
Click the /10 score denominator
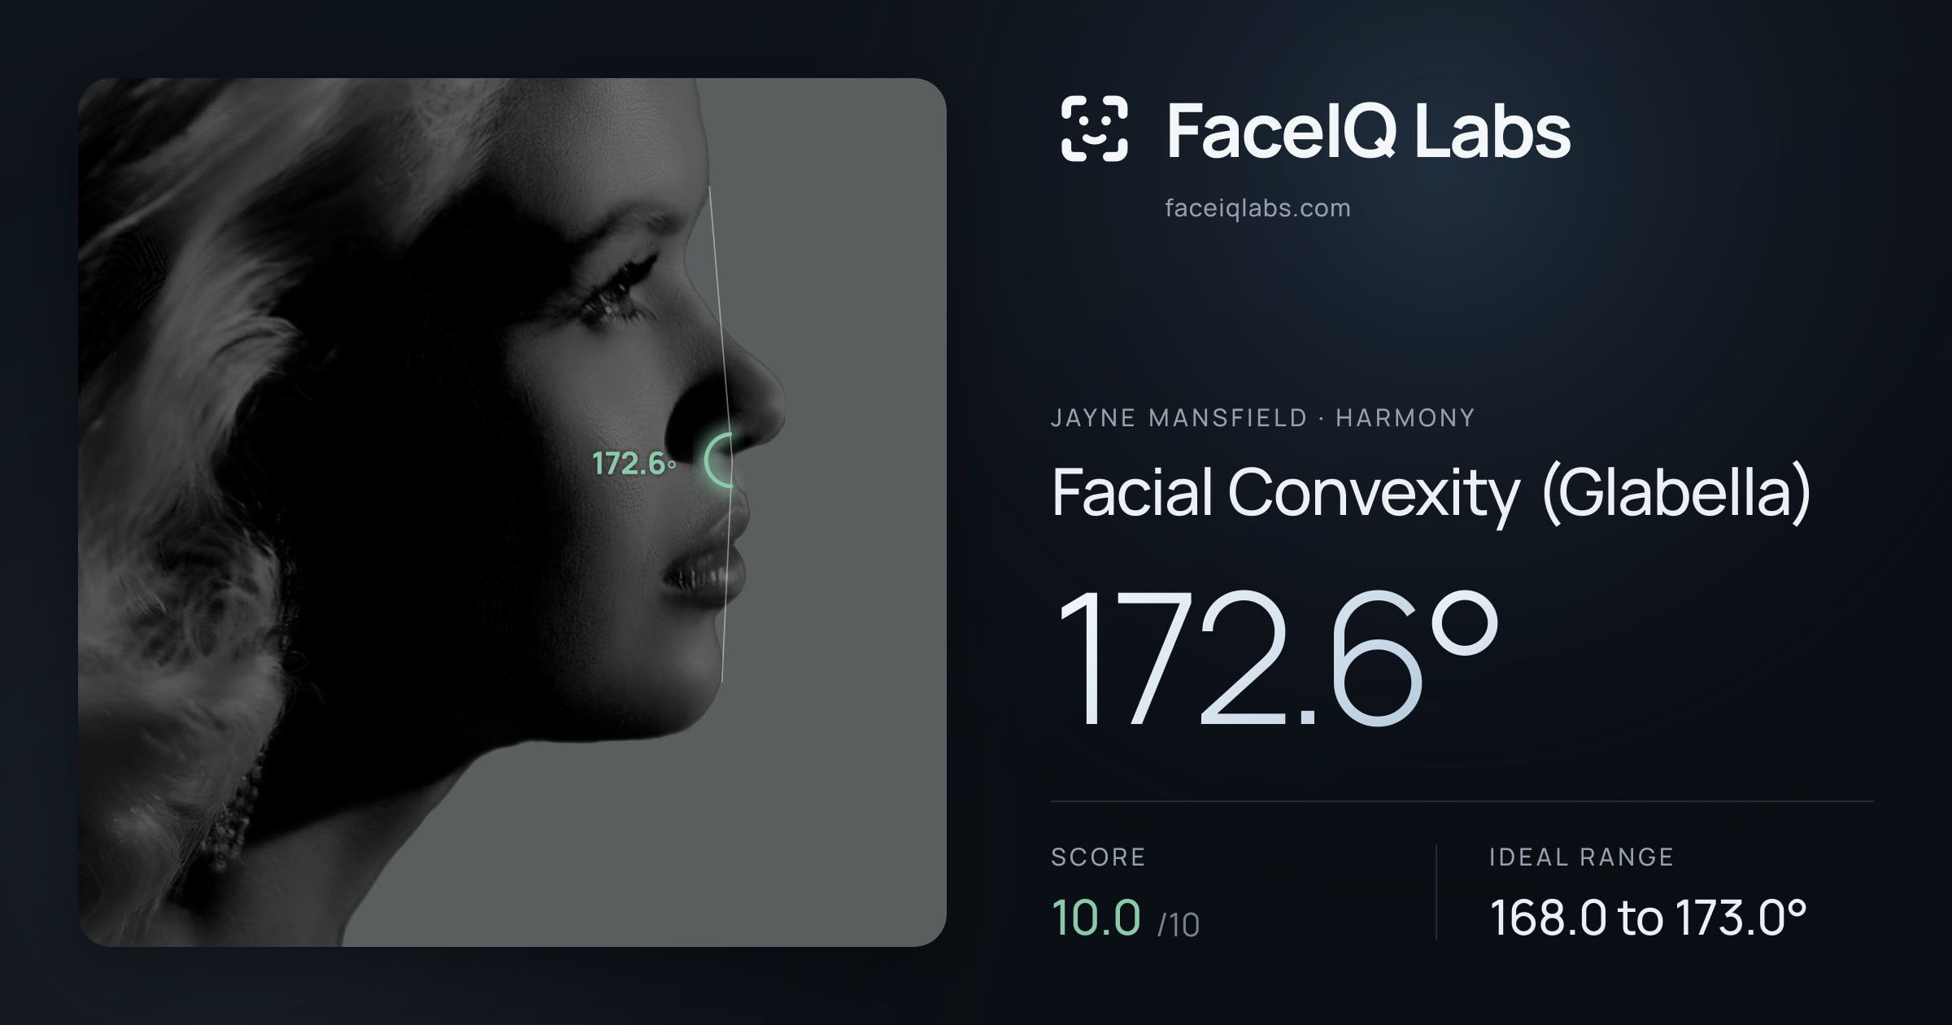[1179, 925]
